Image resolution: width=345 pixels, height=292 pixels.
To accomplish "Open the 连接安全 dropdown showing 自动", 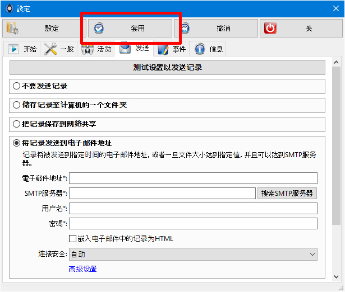I will pos(193,255).
